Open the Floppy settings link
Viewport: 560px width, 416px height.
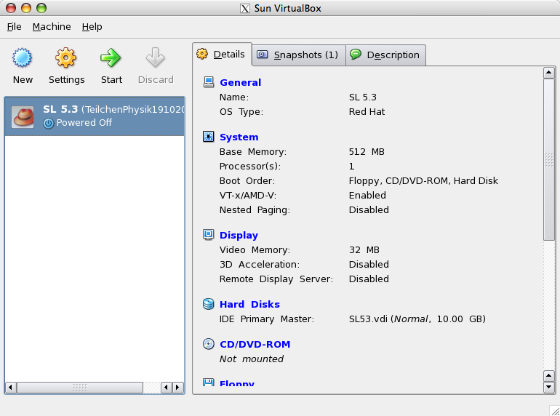[x=237, y=383]
